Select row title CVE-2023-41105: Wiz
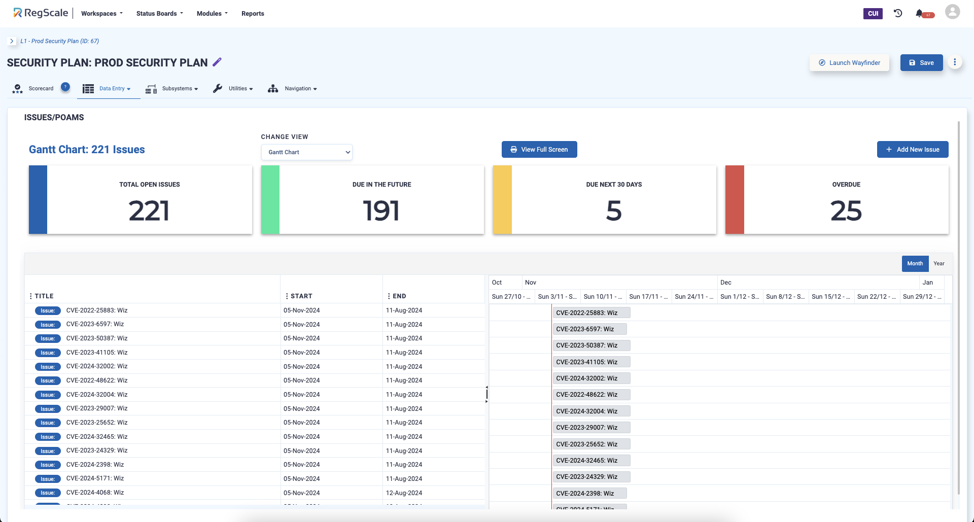The height and width of the screenshot is (522, 974). pyautogui.click(x=97, y=353)
